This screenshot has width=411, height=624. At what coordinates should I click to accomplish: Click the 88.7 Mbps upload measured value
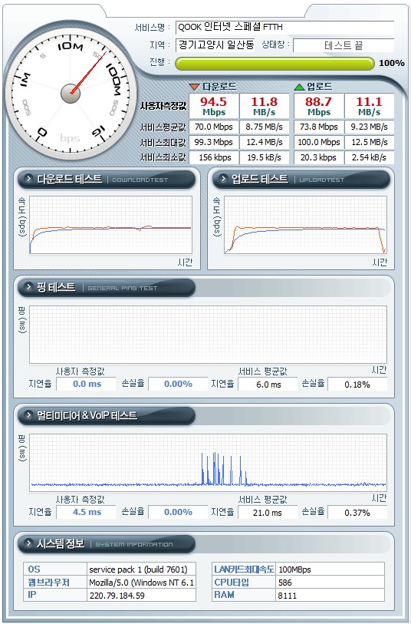[x=319, y=106]
